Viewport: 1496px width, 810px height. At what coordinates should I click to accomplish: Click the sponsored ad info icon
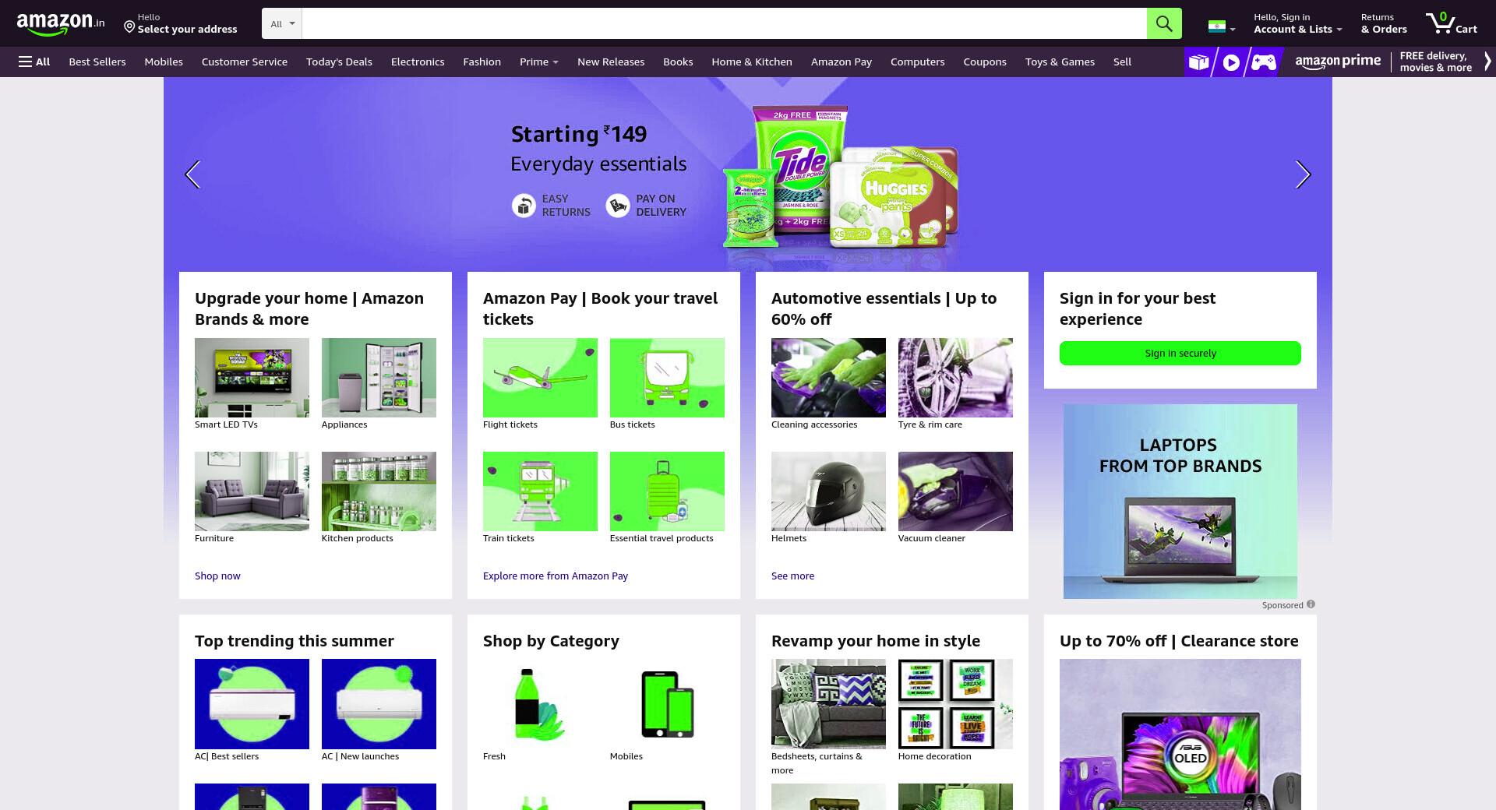pyautogui.click(x=1311, y=604)
